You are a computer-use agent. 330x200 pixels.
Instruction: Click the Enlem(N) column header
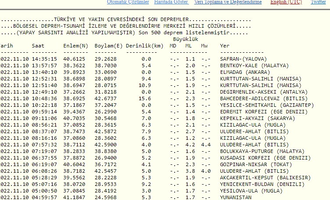pos(75,46)
